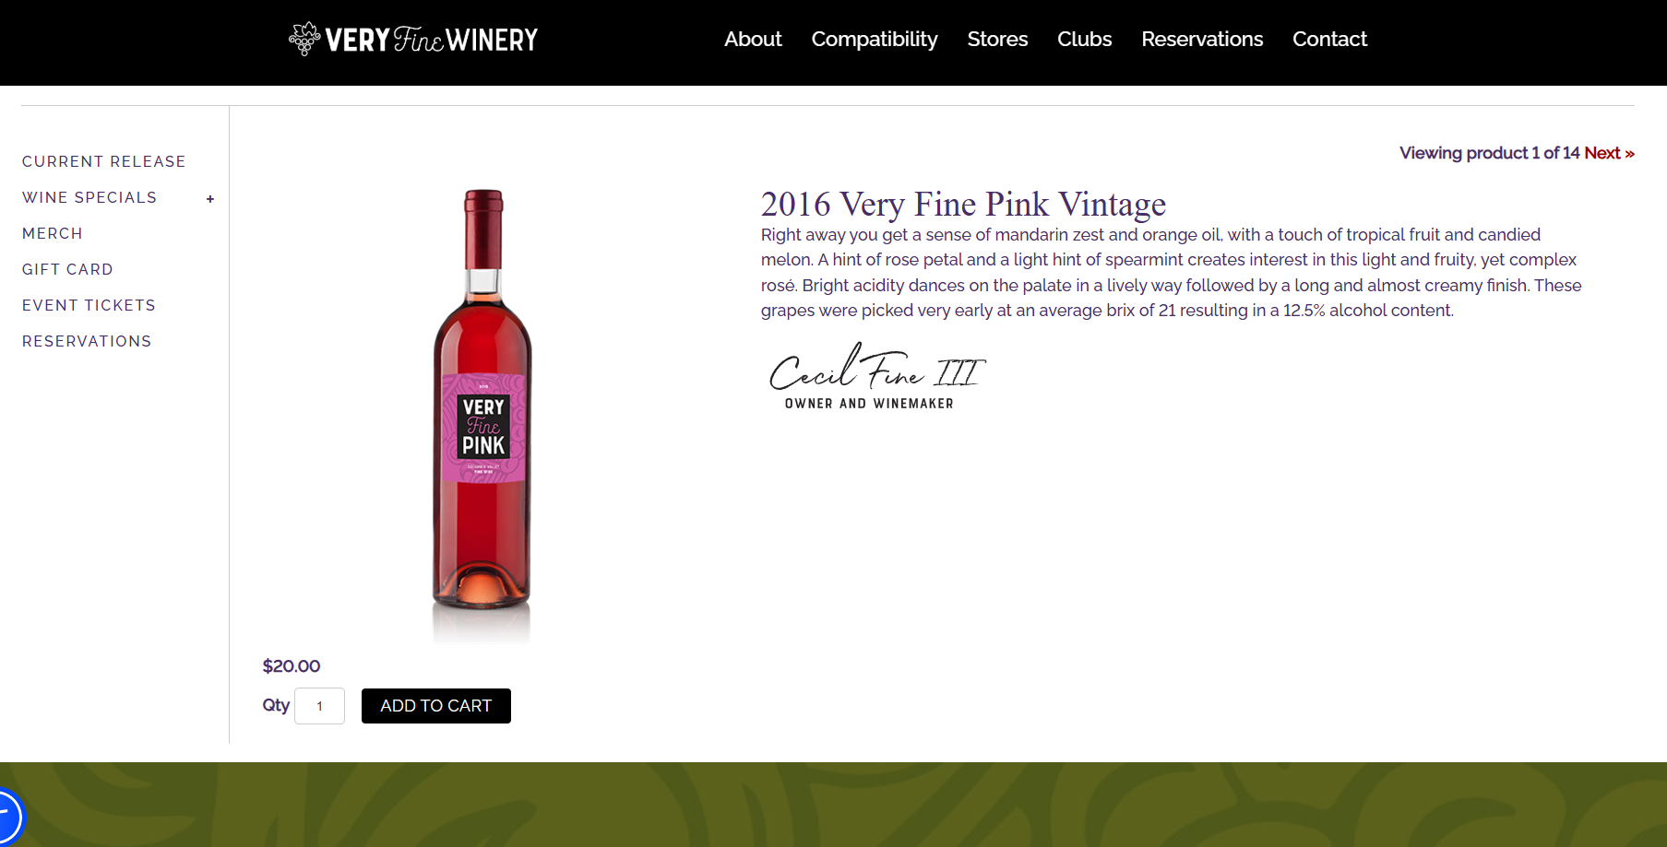Go to the Next product
Image resolution: width=1667 pixels, height=847 pixels.
click(x=1609, y=153)
